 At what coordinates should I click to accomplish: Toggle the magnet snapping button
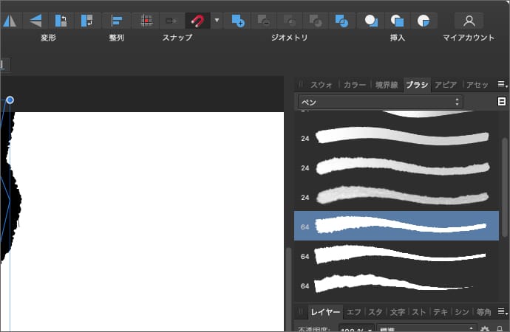197,20
